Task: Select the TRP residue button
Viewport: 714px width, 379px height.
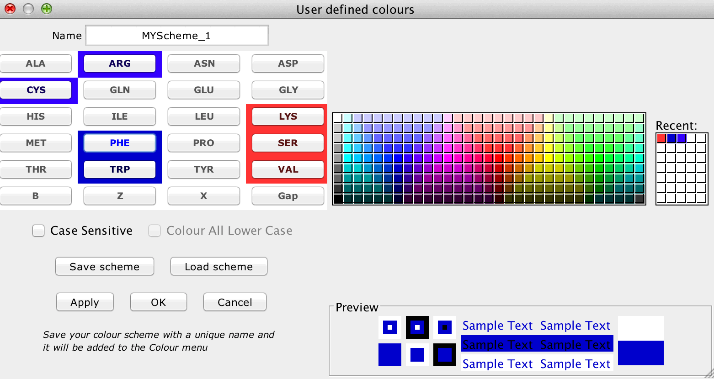Action: tap(119, 169)
